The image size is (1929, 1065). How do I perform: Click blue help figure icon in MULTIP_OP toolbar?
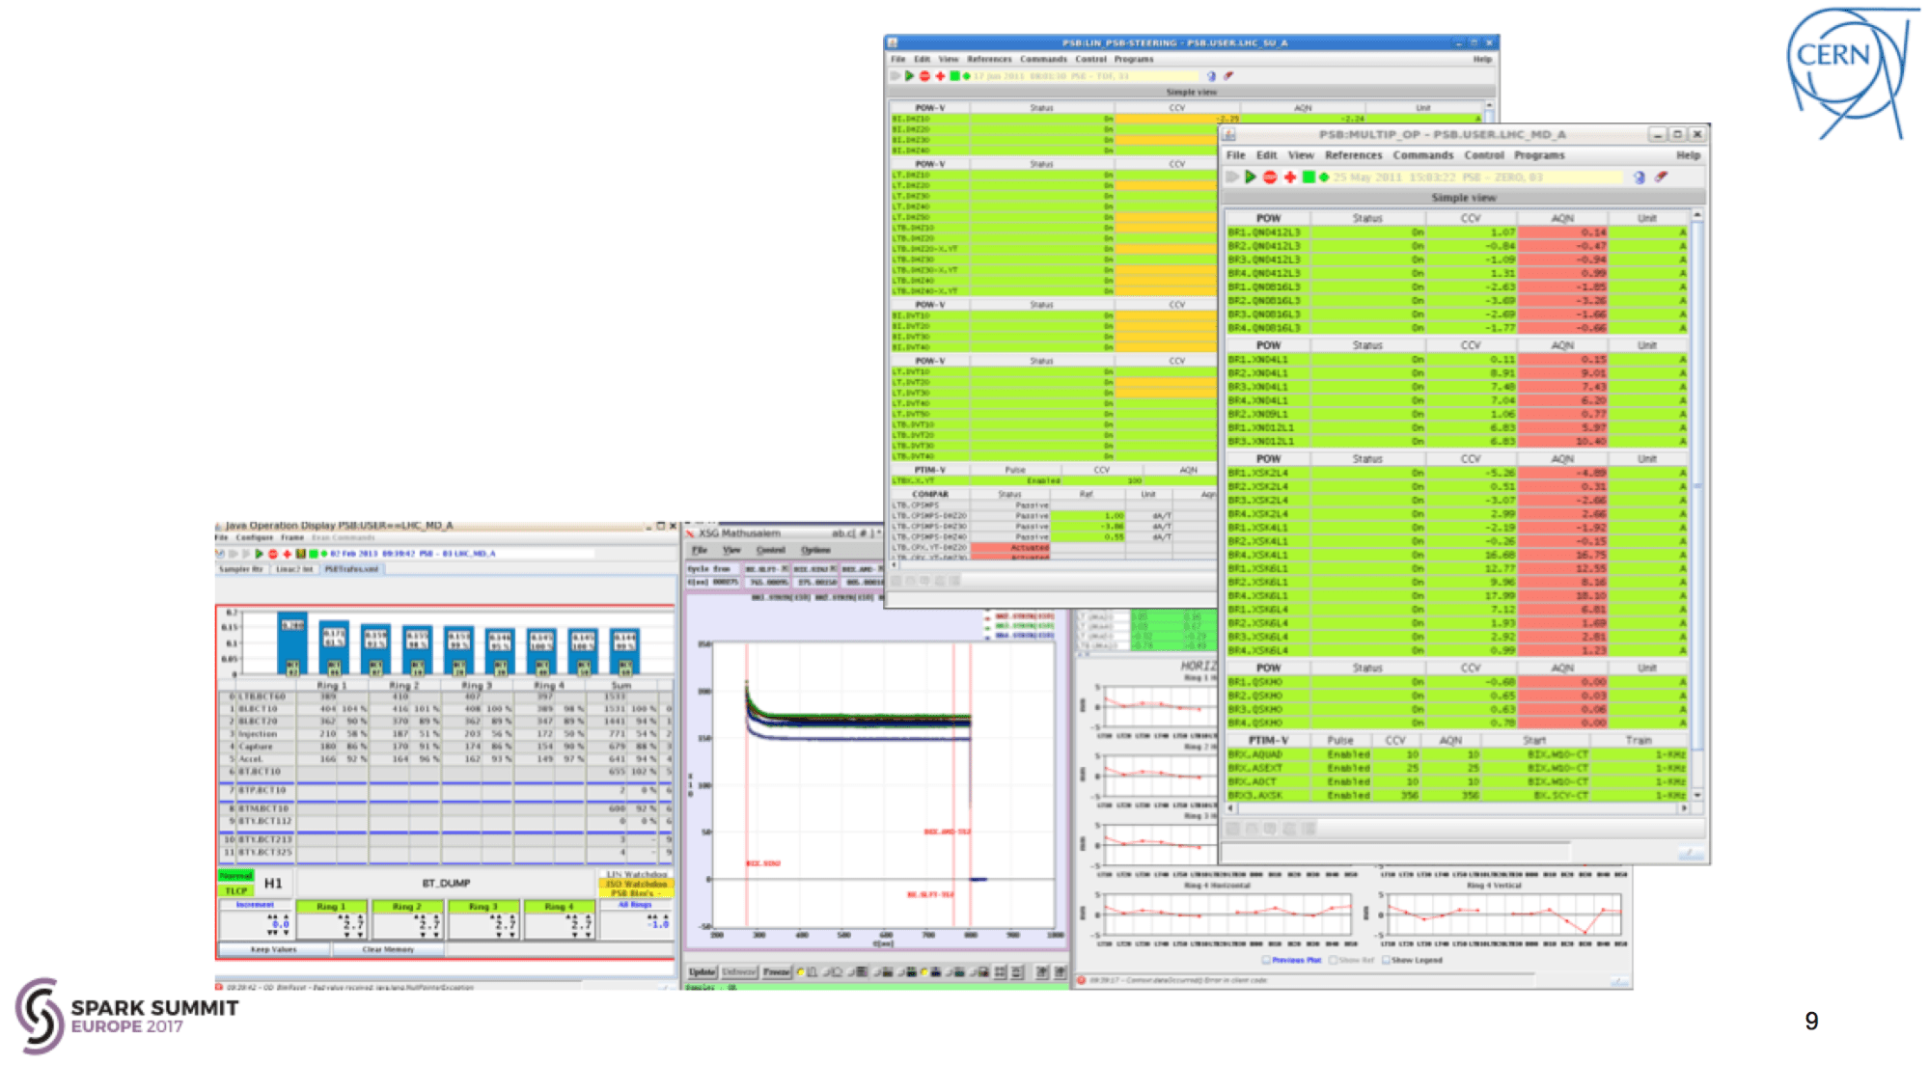(1639, 177)
